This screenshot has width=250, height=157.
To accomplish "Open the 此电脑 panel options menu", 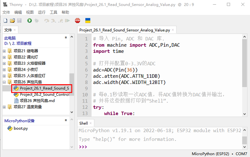I will click(x=66, y=37).
